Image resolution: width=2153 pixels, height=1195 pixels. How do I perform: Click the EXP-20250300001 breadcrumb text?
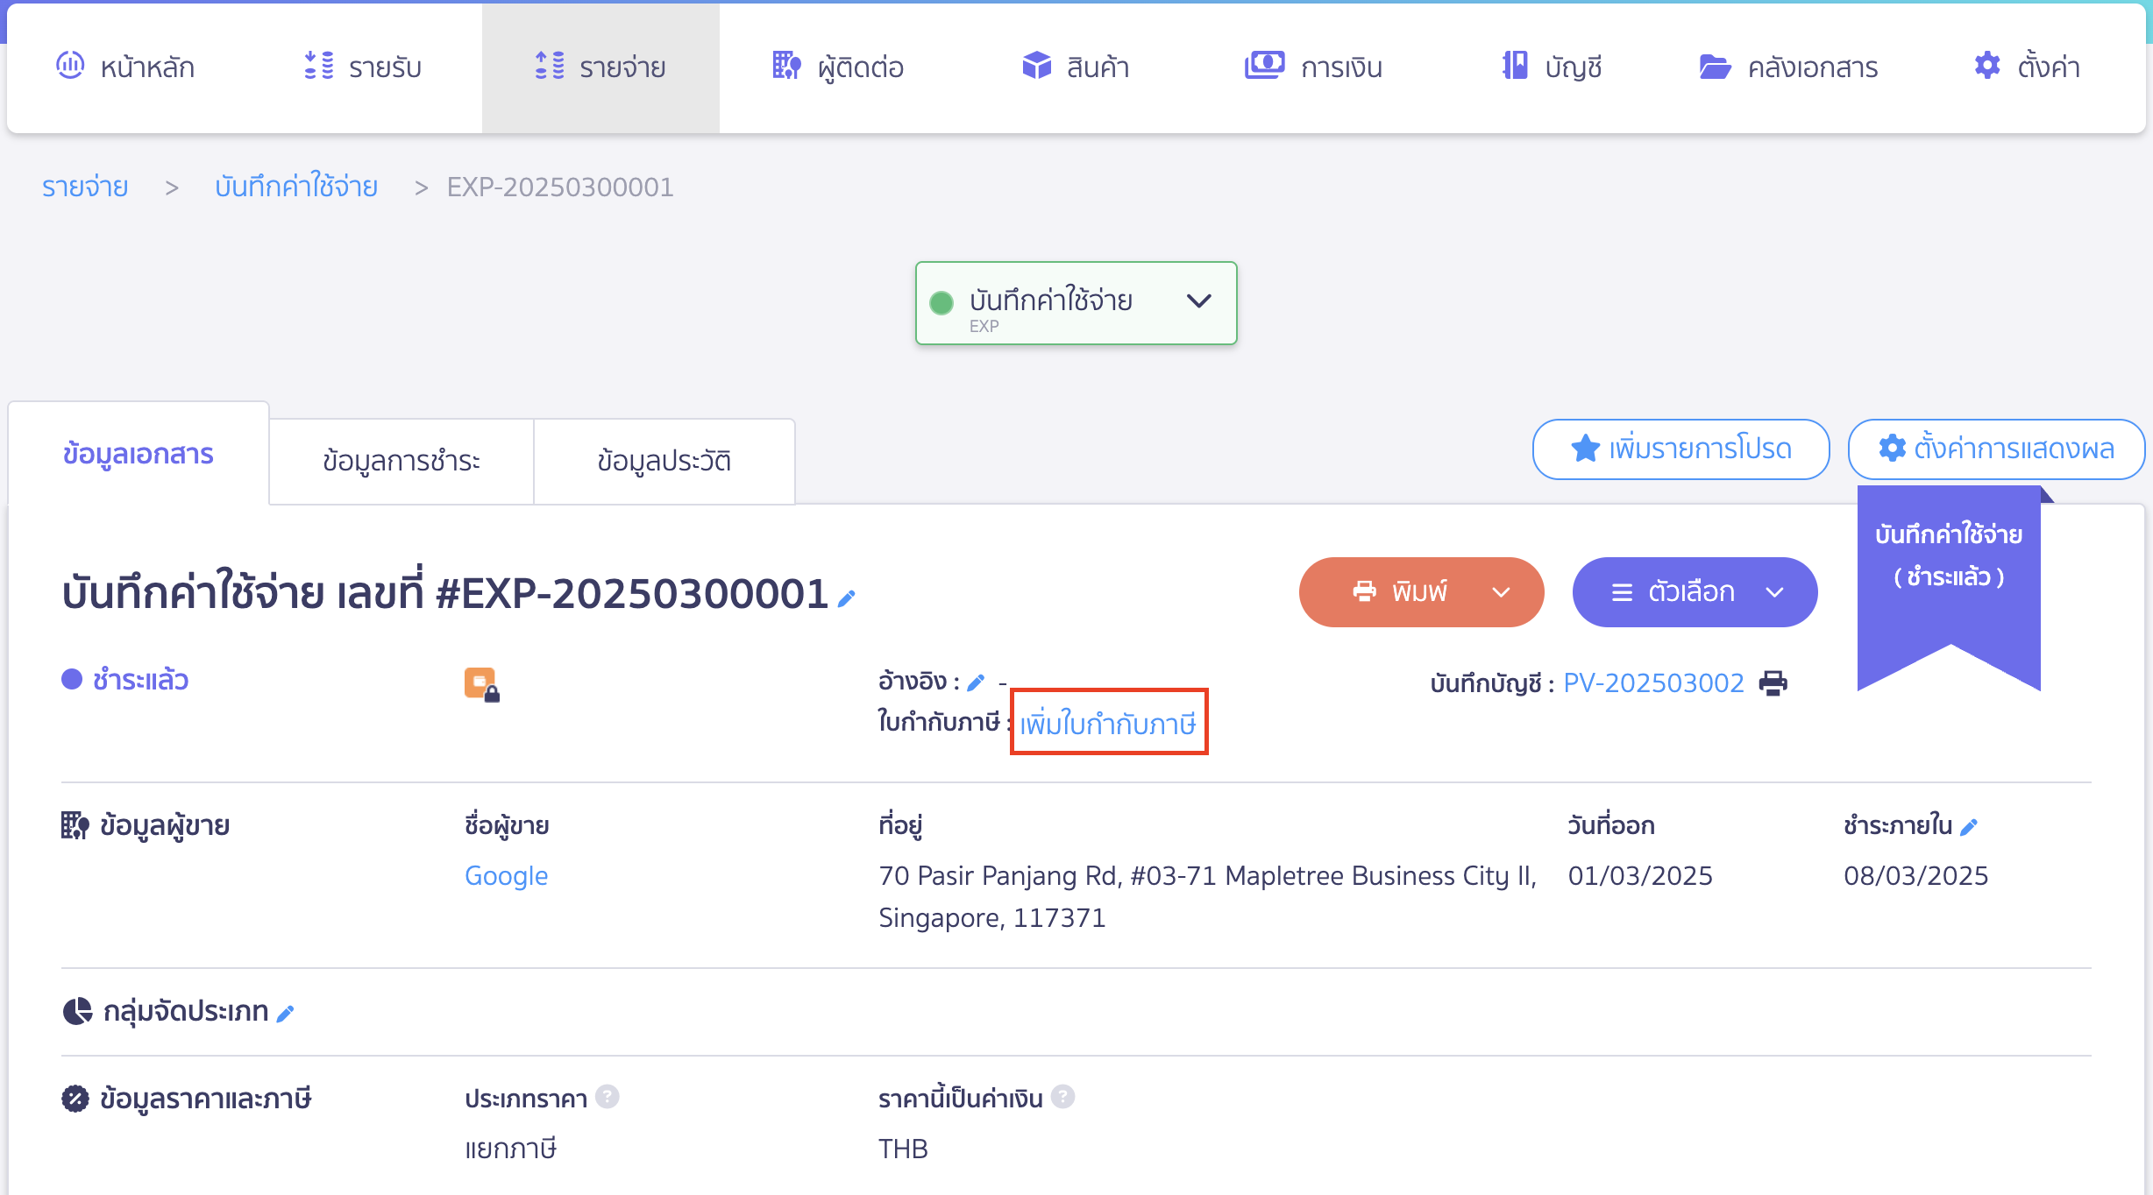pos(560,187)
